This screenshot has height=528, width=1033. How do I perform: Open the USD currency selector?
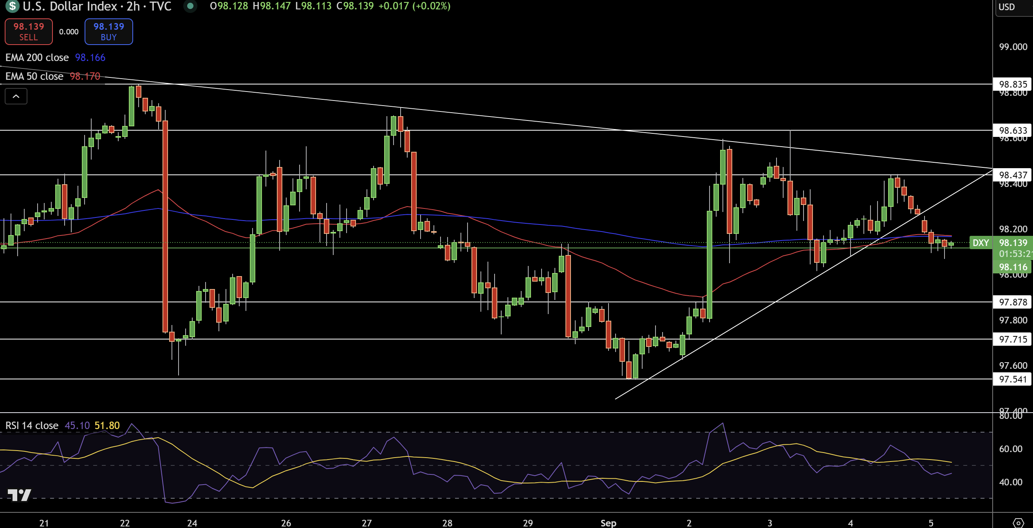coord(1014,7)
